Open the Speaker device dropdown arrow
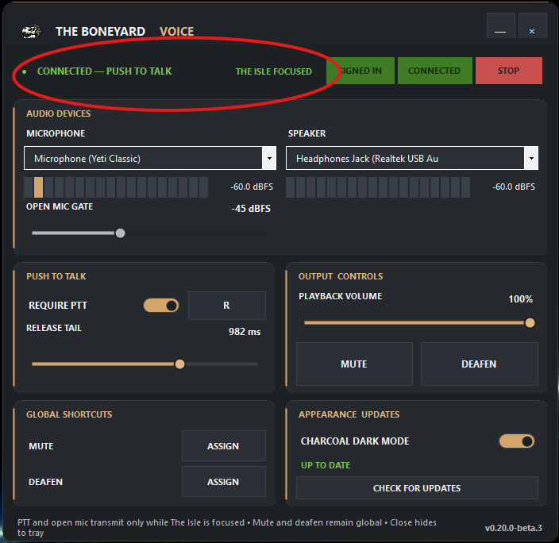The height and width of the screenshot is (543, 559). point(531,158)
